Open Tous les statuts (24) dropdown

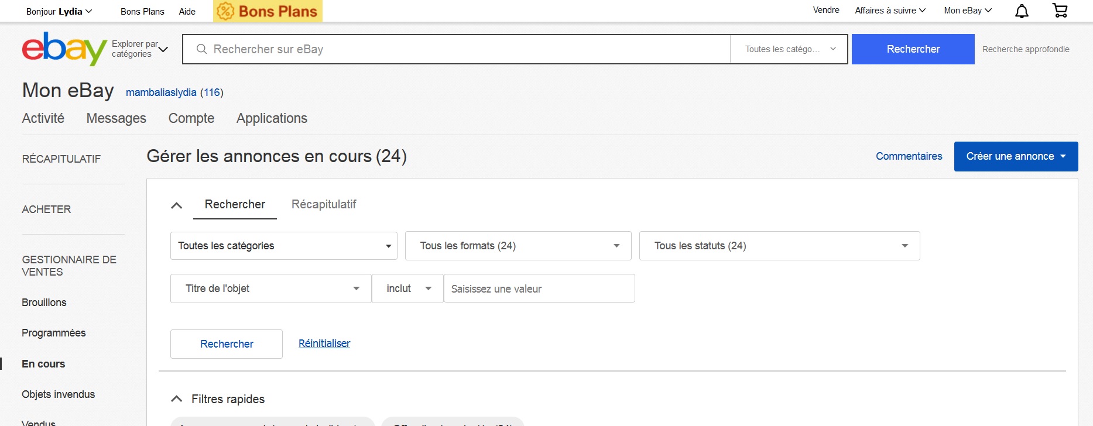[x=780, y=246]
